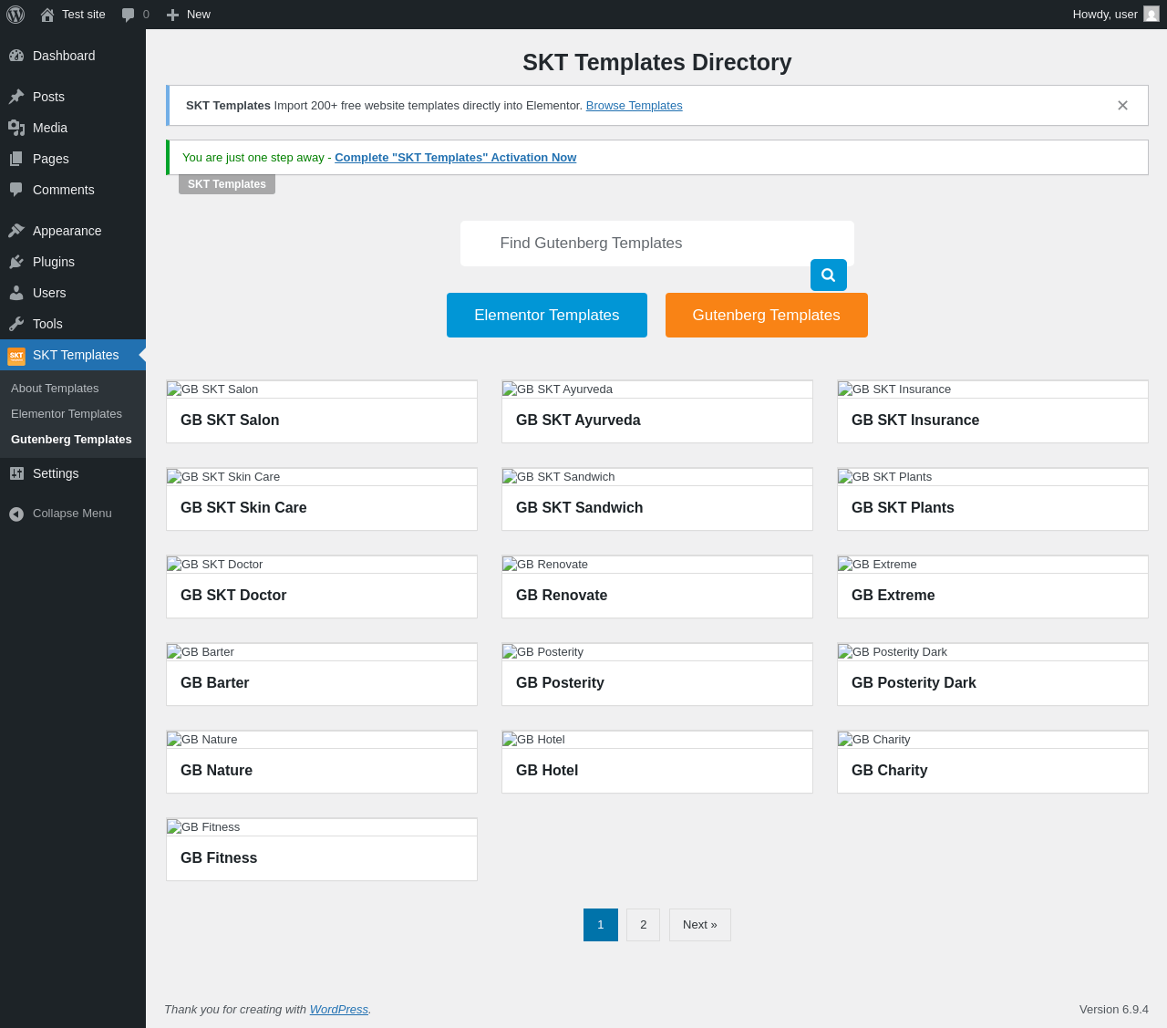
Task: Click the blue magnifier search button
Action: (829, 275)
